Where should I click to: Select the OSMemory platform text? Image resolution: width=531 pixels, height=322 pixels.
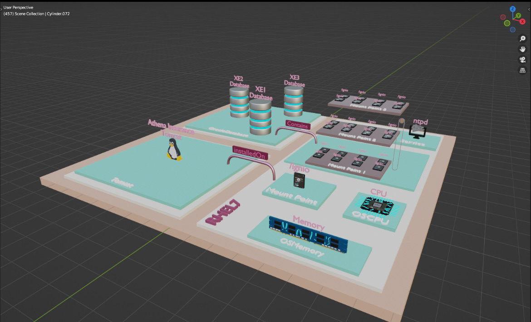click(302, 247)
